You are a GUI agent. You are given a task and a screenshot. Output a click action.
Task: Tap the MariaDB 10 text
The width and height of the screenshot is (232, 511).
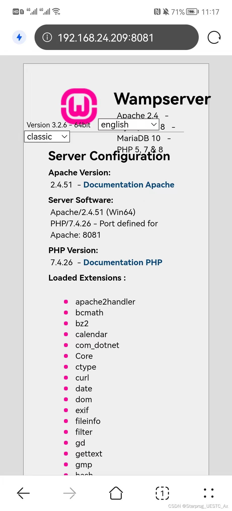point(139,138)
